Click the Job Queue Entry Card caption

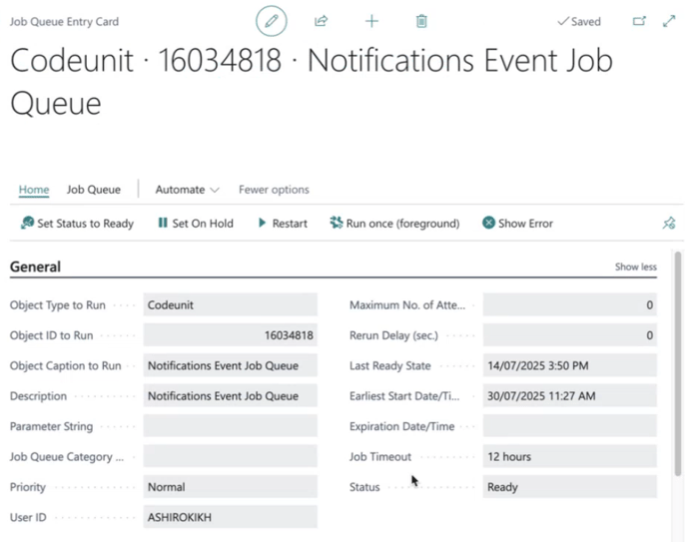(64, 21)
